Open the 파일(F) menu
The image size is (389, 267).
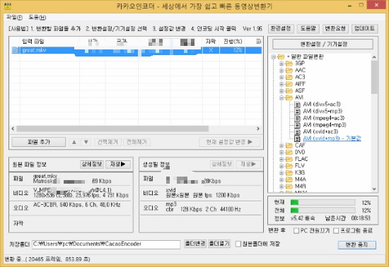(x=14, y=18)
